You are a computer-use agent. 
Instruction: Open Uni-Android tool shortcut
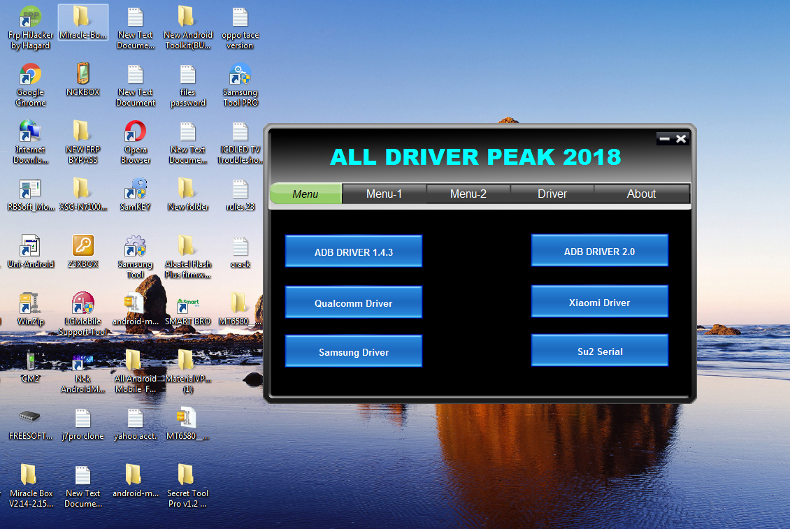coord(30,252)
